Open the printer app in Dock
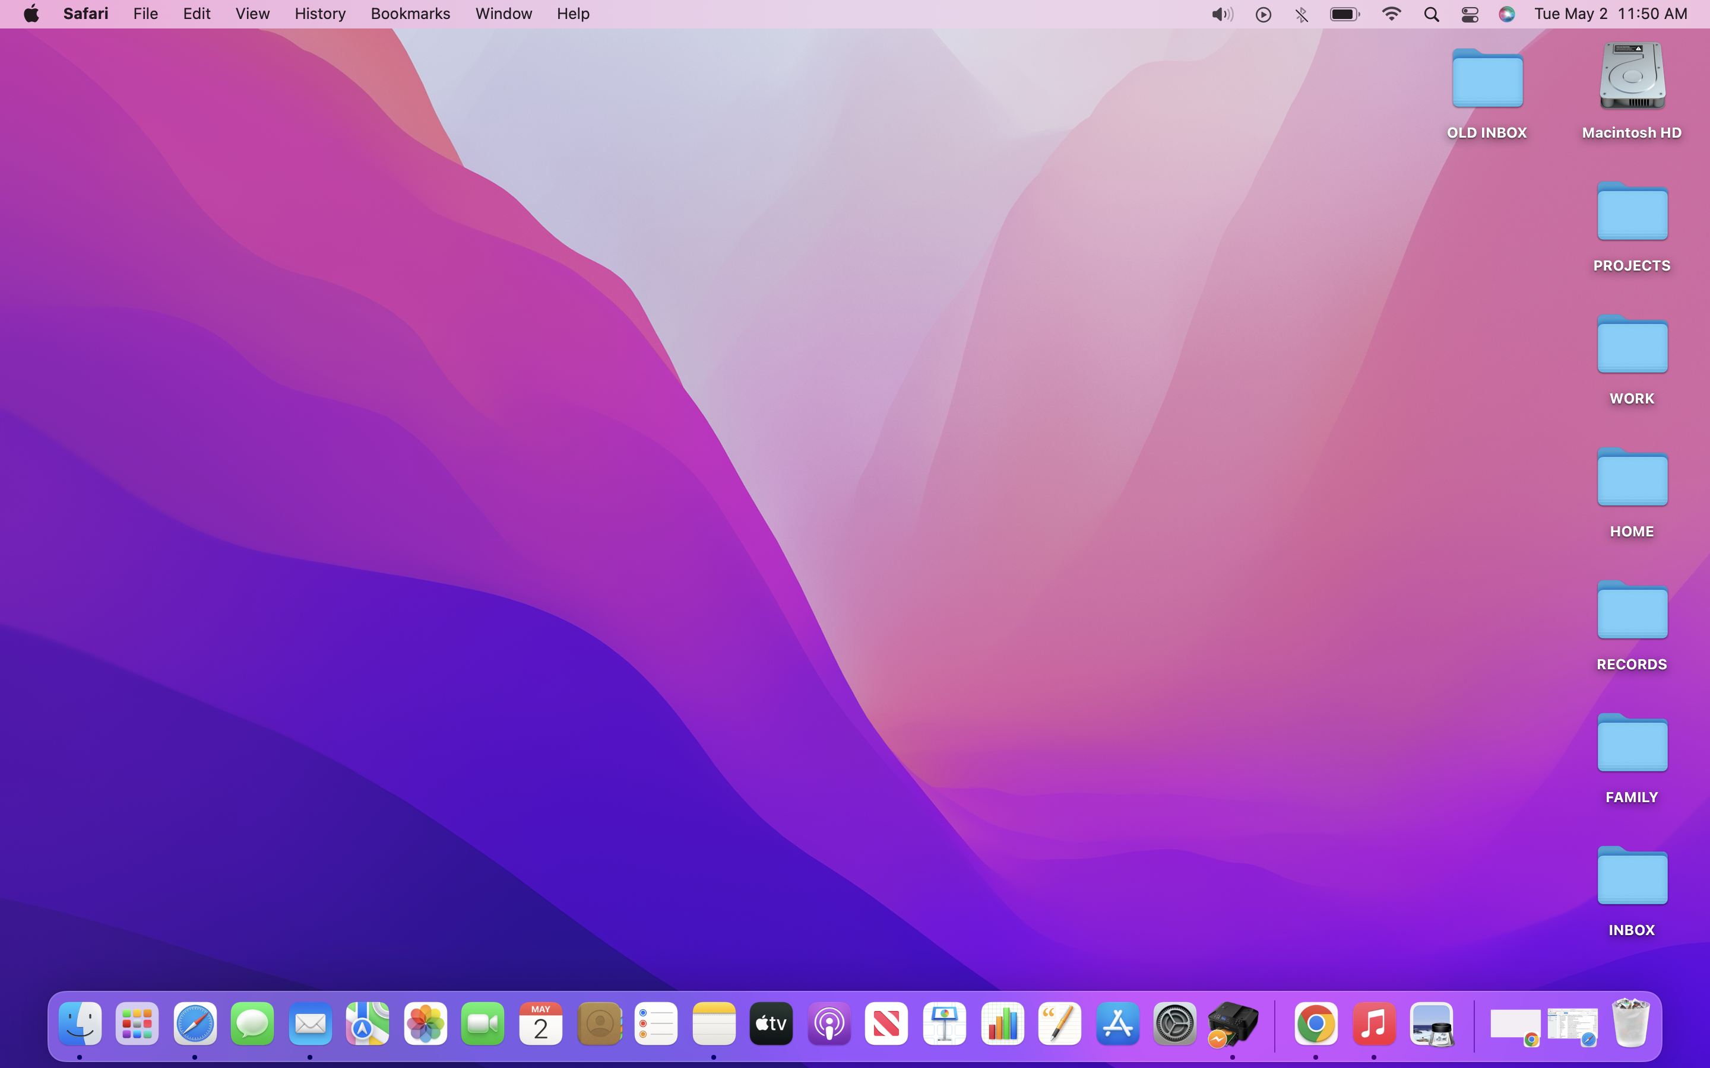Screen dimensions: 1710x1068 (x=1233, y=1024)
